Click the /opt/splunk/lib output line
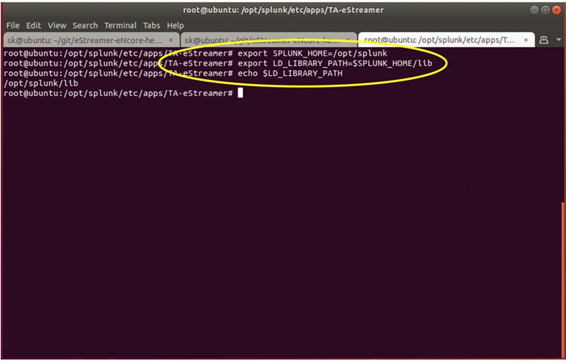The height and width of the screenshot is (361, 566). (41, 83)
